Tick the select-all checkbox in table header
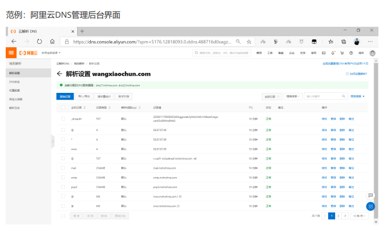 tap(63, 108)
